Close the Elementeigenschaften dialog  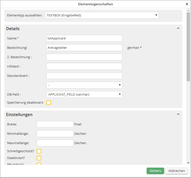coord(187,4)
